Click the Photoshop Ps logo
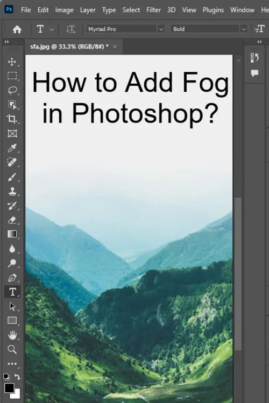The image size is (269, 403). coord(9,10)
